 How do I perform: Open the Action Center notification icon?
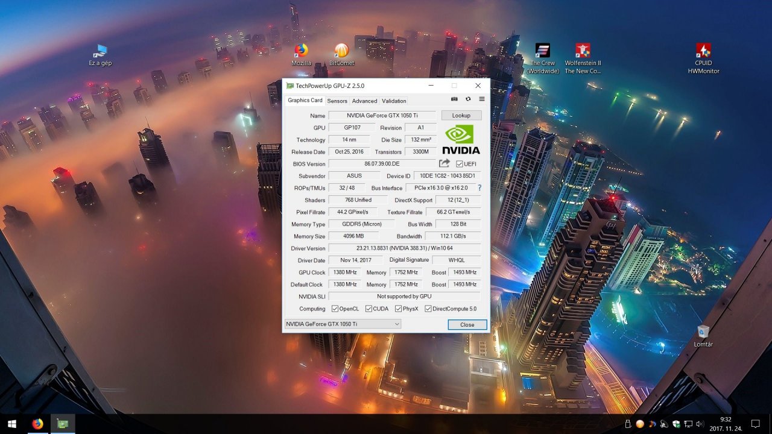pyautogui.click(x=756, y=424)
